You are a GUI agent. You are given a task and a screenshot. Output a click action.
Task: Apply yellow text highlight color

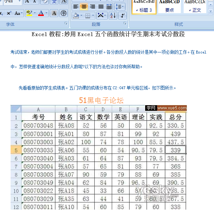[x=29, y=13]
